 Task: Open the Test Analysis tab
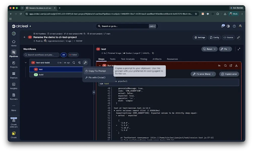128,59
